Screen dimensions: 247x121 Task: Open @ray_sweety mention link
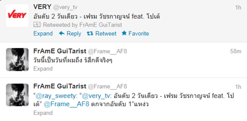pos(56,96)
